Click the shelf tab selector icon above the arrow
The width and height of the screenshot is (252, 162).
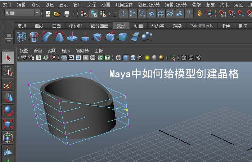click(x=9, y=35)
